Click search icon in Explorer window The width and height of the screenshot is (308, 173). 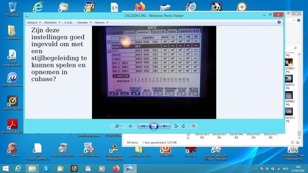[295, 48]
